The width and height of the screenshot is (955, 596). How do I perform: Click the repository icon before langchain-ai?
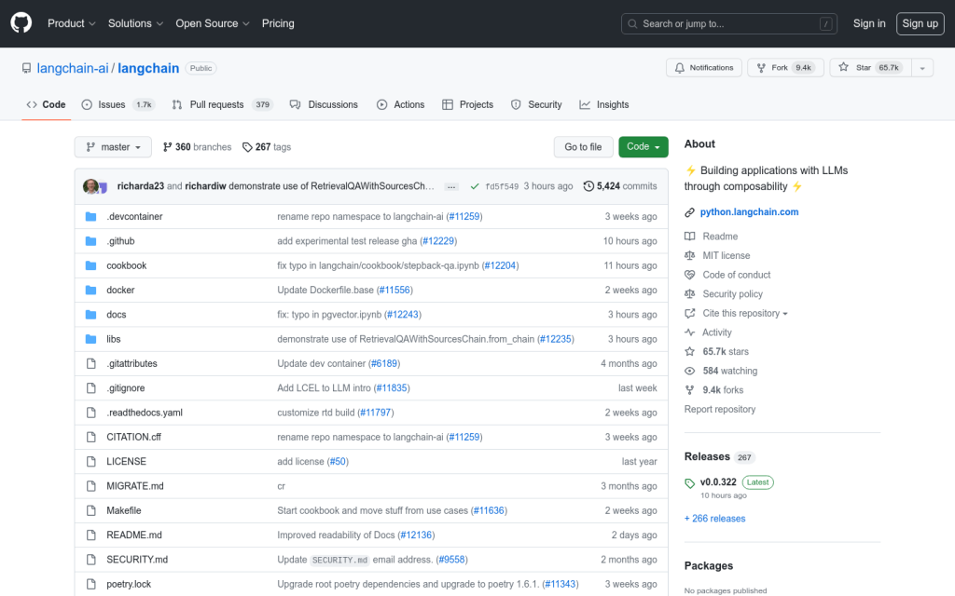(x=26, y=68)
